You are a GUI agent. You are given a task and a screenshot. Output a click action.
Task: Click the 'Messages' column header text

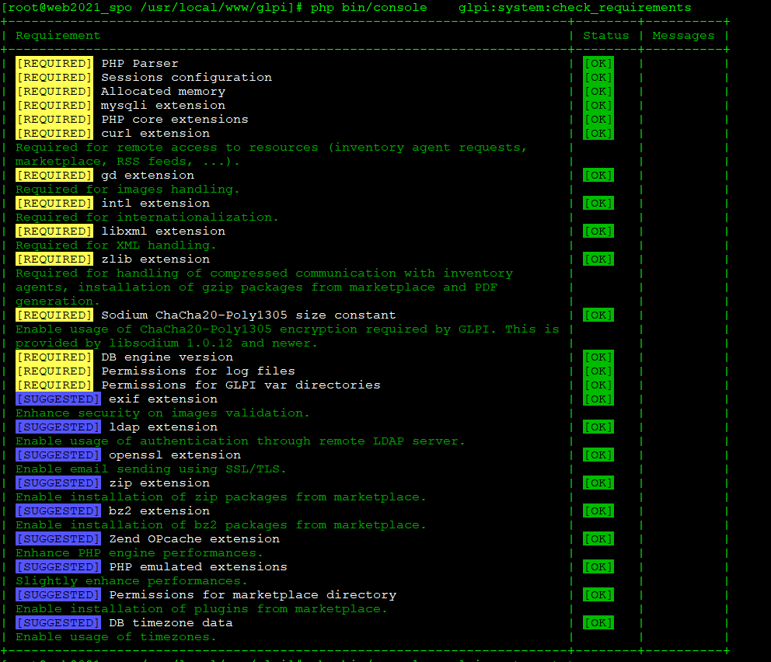683,36
